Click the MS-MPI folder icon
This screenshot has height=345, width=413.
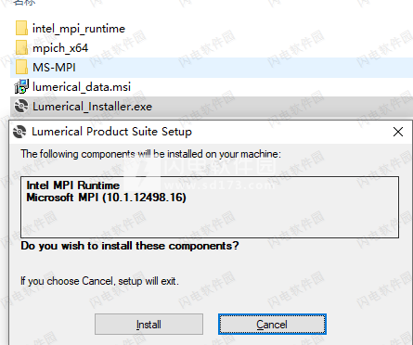coord(21,67)
